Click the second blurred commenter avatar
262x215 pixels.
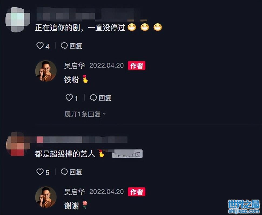[x=18, y=144]
